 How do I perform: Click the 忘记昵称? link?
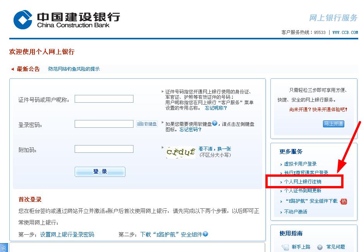pyautogui.click(x=216, y=108)
